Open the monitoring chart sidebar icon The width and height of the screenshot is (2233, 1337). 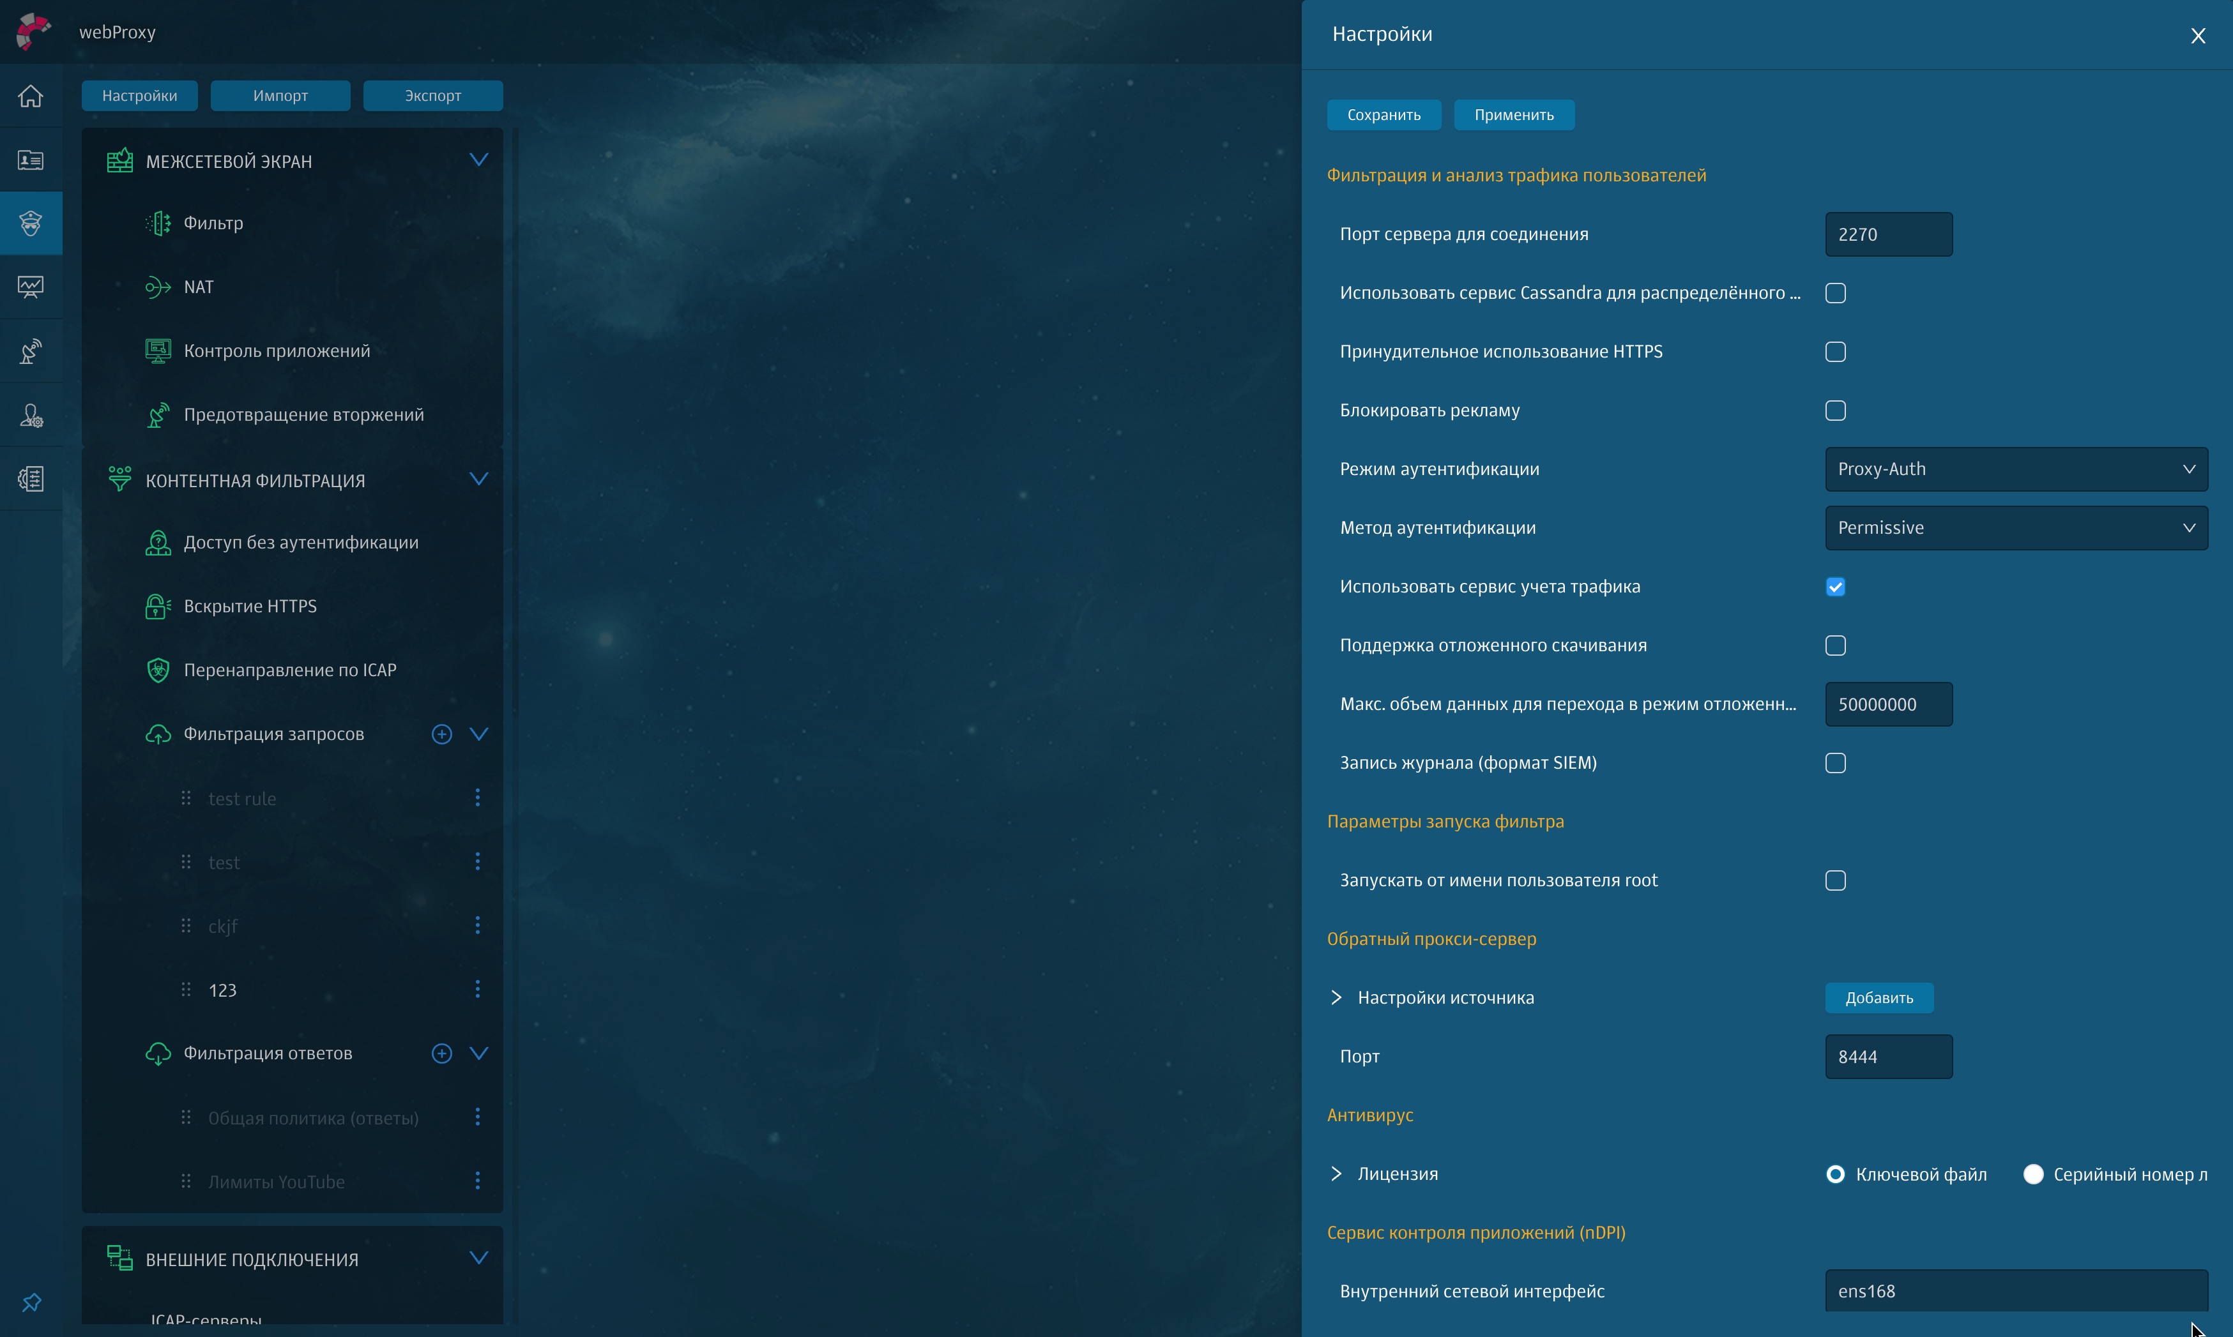(x=31, y=287)
